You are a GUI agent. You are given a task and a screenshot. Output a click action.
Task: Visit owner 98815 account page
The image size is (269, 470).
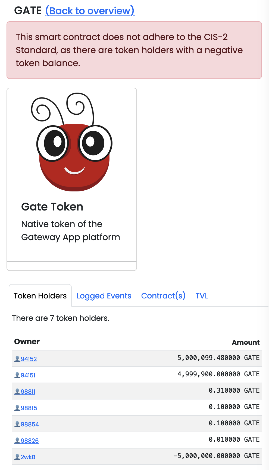[x=29, y=408]
